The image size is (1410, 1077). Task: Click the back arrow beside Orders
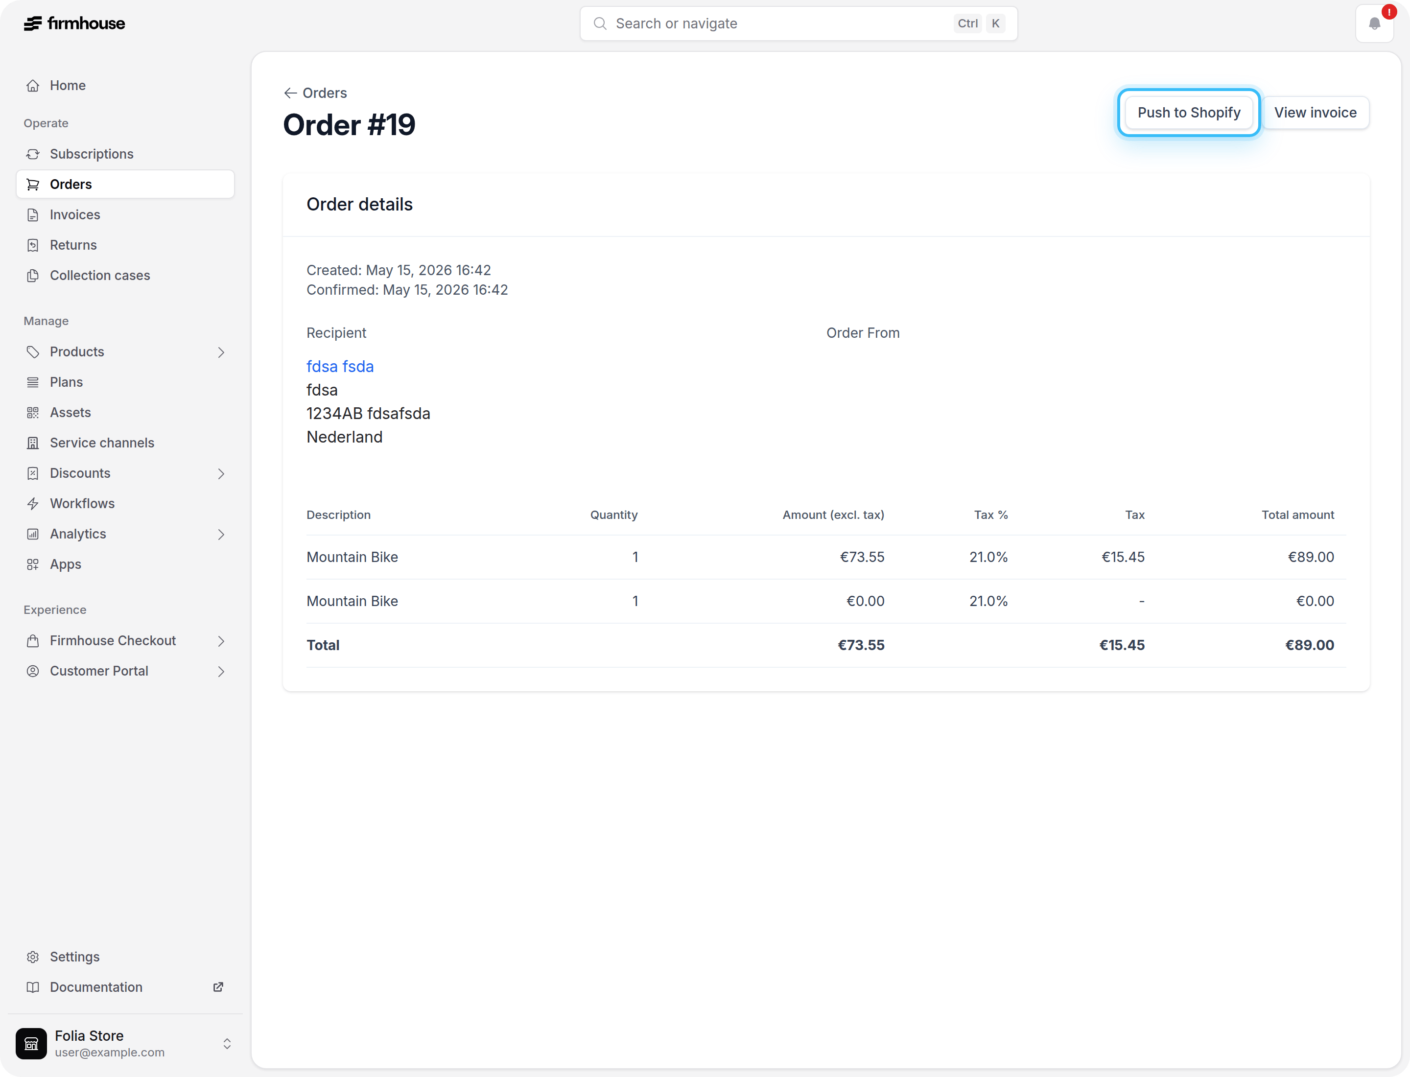coord(290,93)
